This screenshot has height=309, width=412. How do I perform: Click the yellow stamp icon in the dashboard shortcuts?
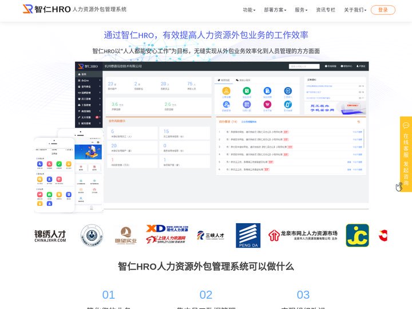pos(226,91)
